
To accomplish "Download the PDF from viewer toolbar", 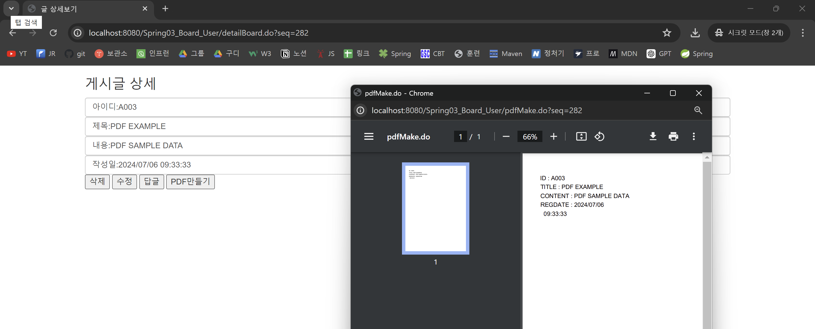I will pos(653,137).
